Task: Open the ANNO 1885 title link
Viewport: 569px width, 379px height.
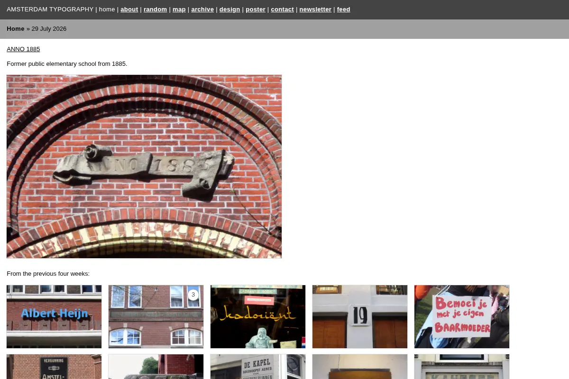Action: click(23, 49)
